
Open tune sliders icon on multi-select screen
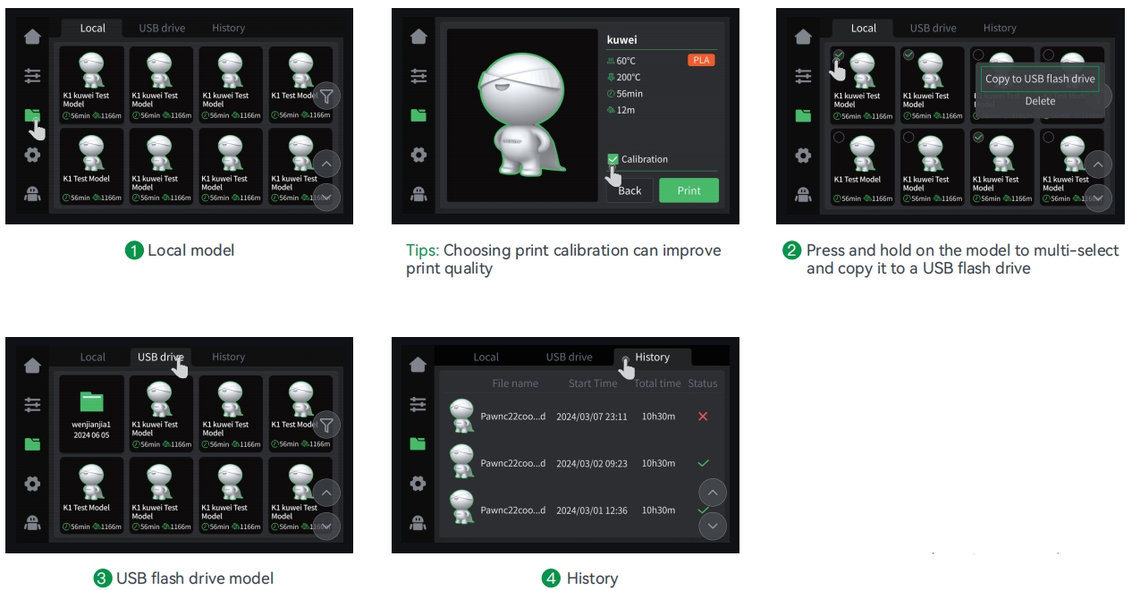[803, 76]
